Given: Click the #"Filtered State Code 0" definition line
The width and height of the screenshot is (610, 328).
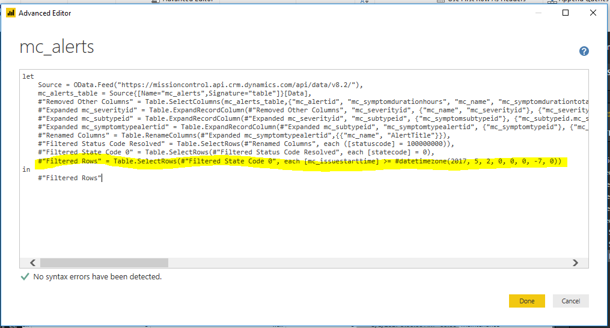Looking at the screenshot, I should tap(236, 152).
